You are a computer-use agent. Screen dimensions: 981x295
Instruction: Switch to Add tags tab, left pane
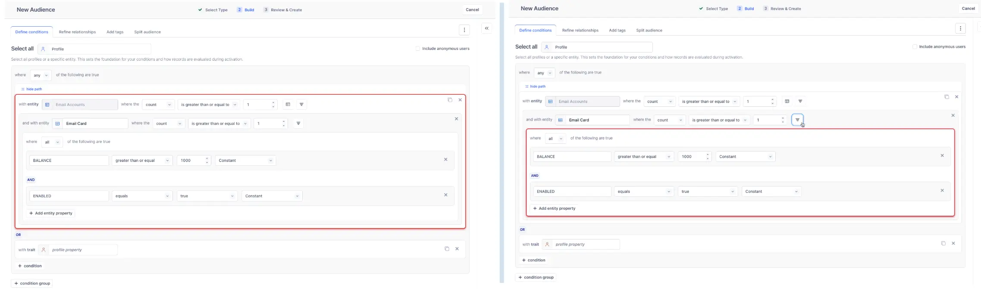pyautogui.click(x=115, y=32)
